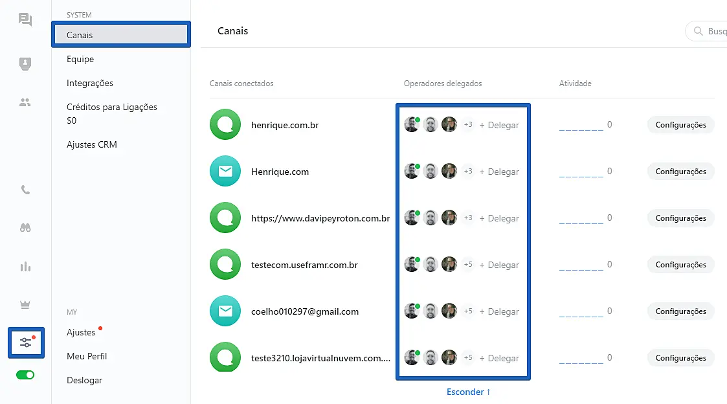
Task: Click the search field at top right
Action: [706, 31]
